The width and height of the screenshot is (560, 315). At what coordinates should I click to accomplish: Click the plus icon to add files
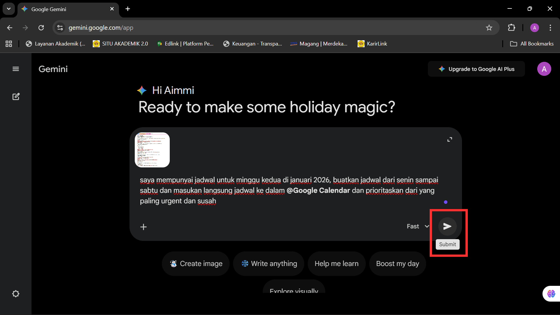[x=143, y=227]
